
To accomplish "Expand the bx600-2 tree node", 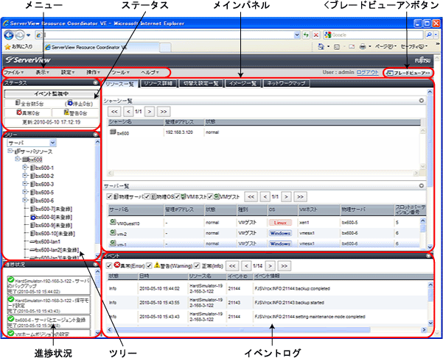I will (x=25, y=176).
